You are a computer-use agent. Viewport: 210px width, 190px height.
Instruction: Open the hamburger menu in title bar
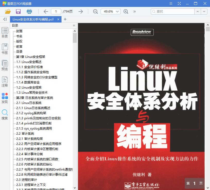tap(171, 4)
